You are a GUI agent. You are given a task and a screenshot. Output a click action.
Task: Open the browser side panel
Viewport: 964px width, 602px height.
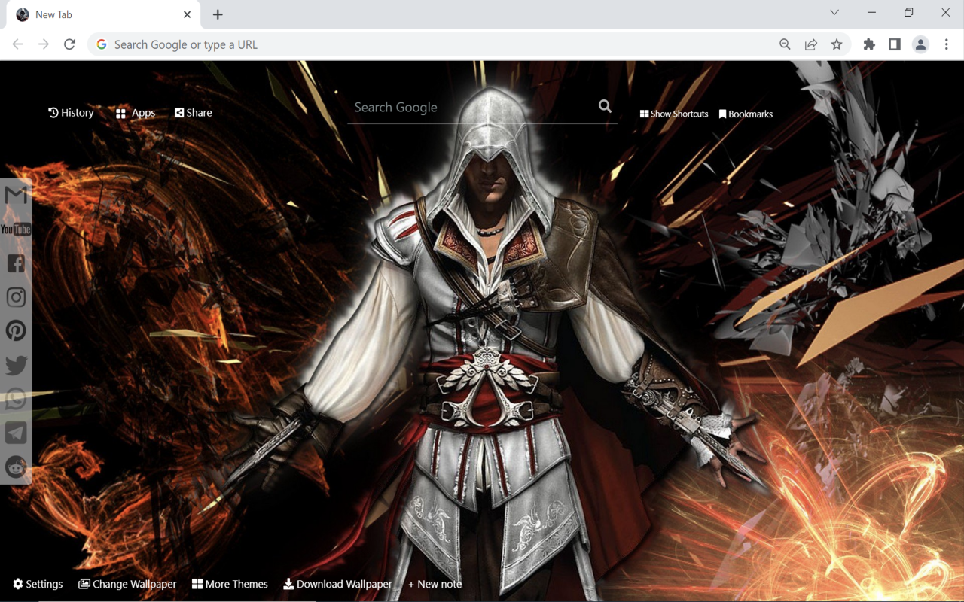[895, 44]
